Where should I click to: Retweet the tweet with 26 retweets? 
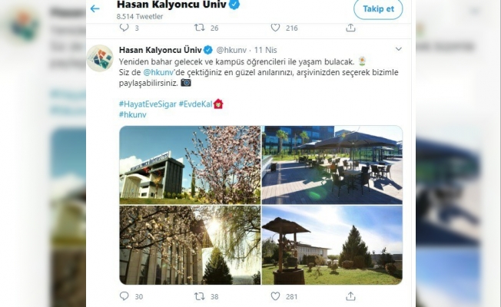click(199, 28)
